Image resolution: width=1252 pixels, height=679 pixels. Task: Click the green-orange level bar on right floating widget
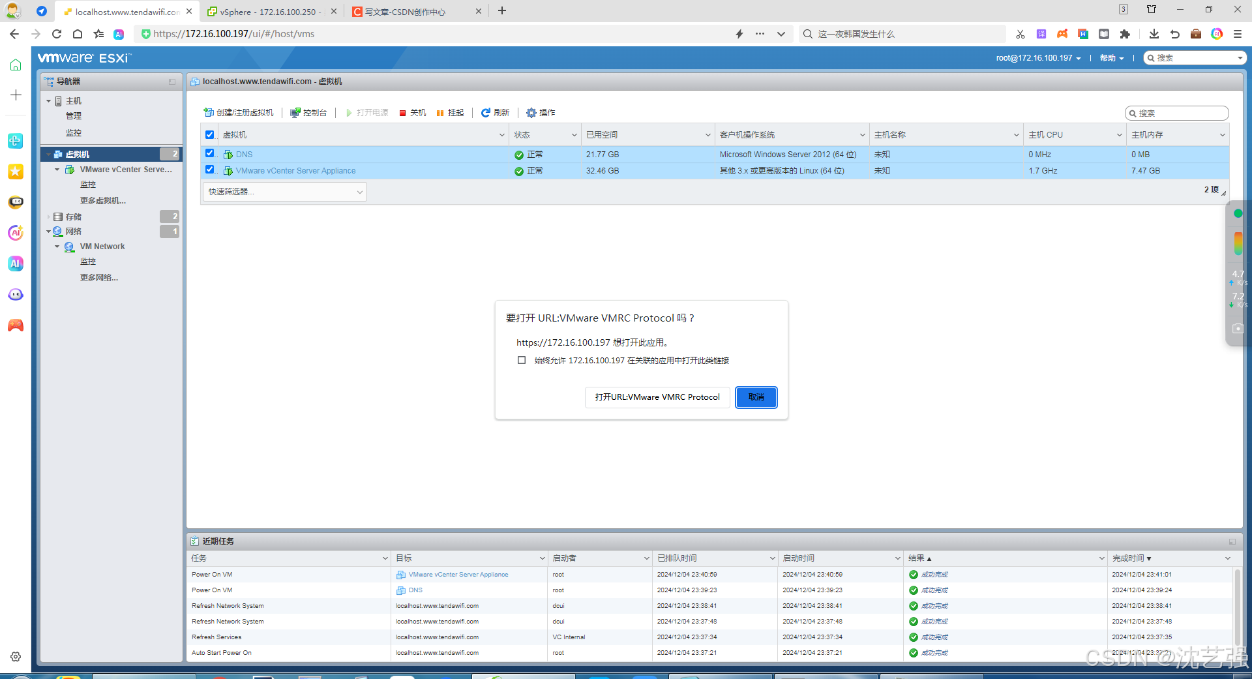[1238, 243]
